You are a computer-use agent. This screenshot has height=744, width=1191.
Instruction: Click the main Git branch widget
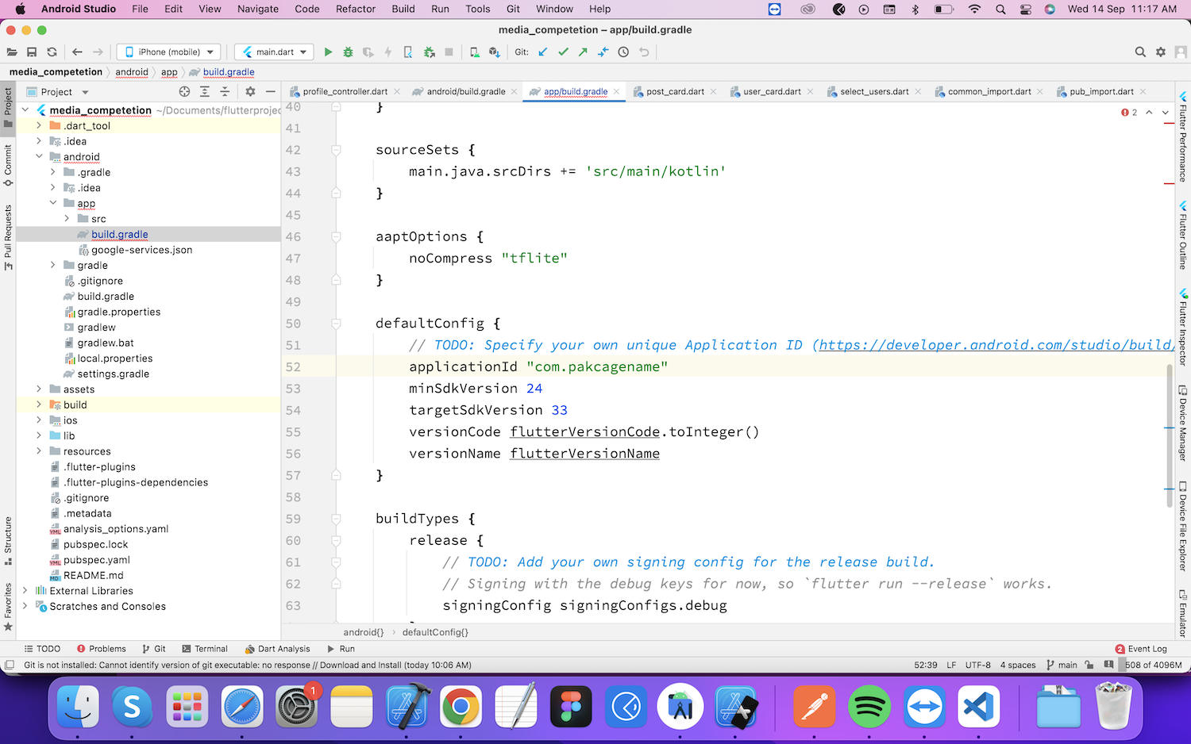tap(1062, 665)
